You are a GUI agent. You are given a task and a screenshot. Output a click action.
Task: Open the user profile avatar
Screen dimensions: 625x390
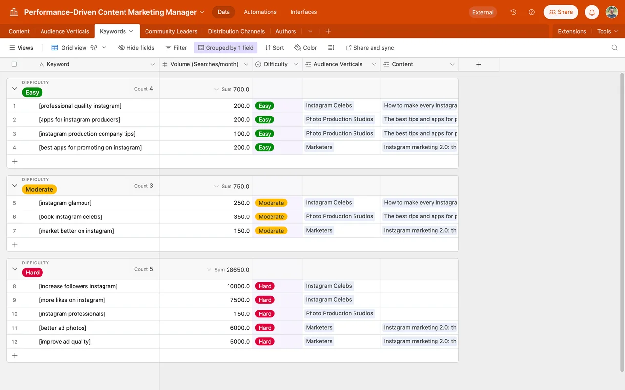point(612,12)
